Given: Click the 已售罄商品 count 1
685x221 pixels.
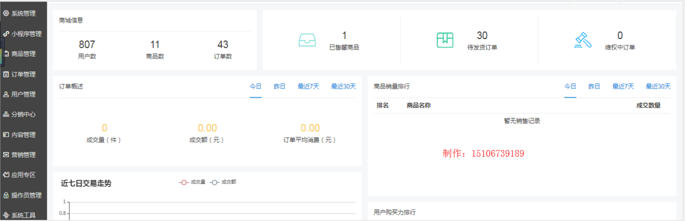Looking at the screenshot, I should 344,35.
